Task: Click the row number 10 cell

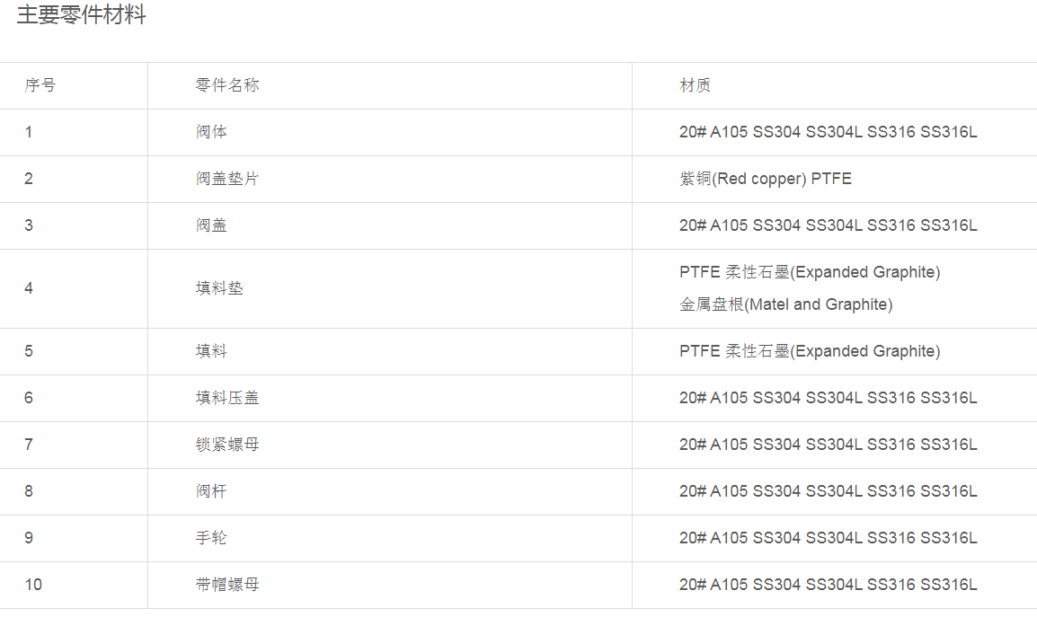Action: (x=33, y=585)
